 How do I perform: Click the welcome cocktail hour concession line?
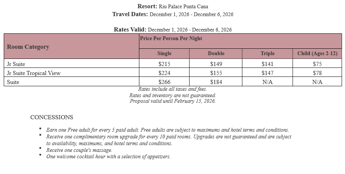pos(108,156)
